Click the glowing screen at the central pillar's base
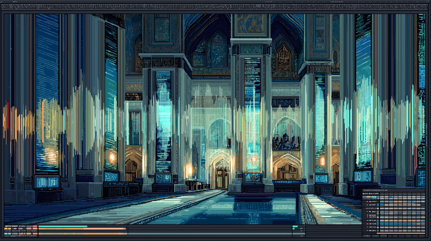This screenshot has height=241, width=431. 252,178
